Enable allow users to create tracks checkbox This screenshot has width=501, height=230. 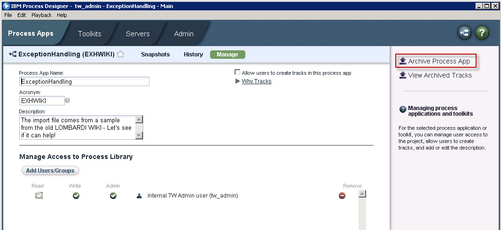coord(237,73)
